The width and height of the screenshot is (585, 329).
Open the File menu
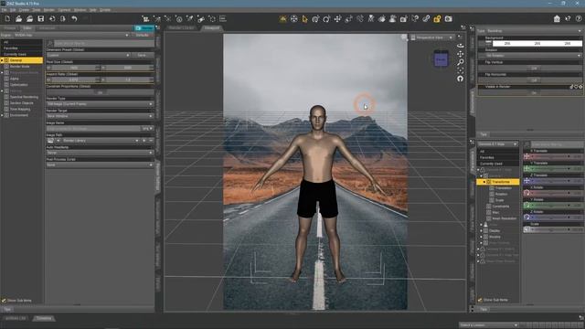point(4,10)
